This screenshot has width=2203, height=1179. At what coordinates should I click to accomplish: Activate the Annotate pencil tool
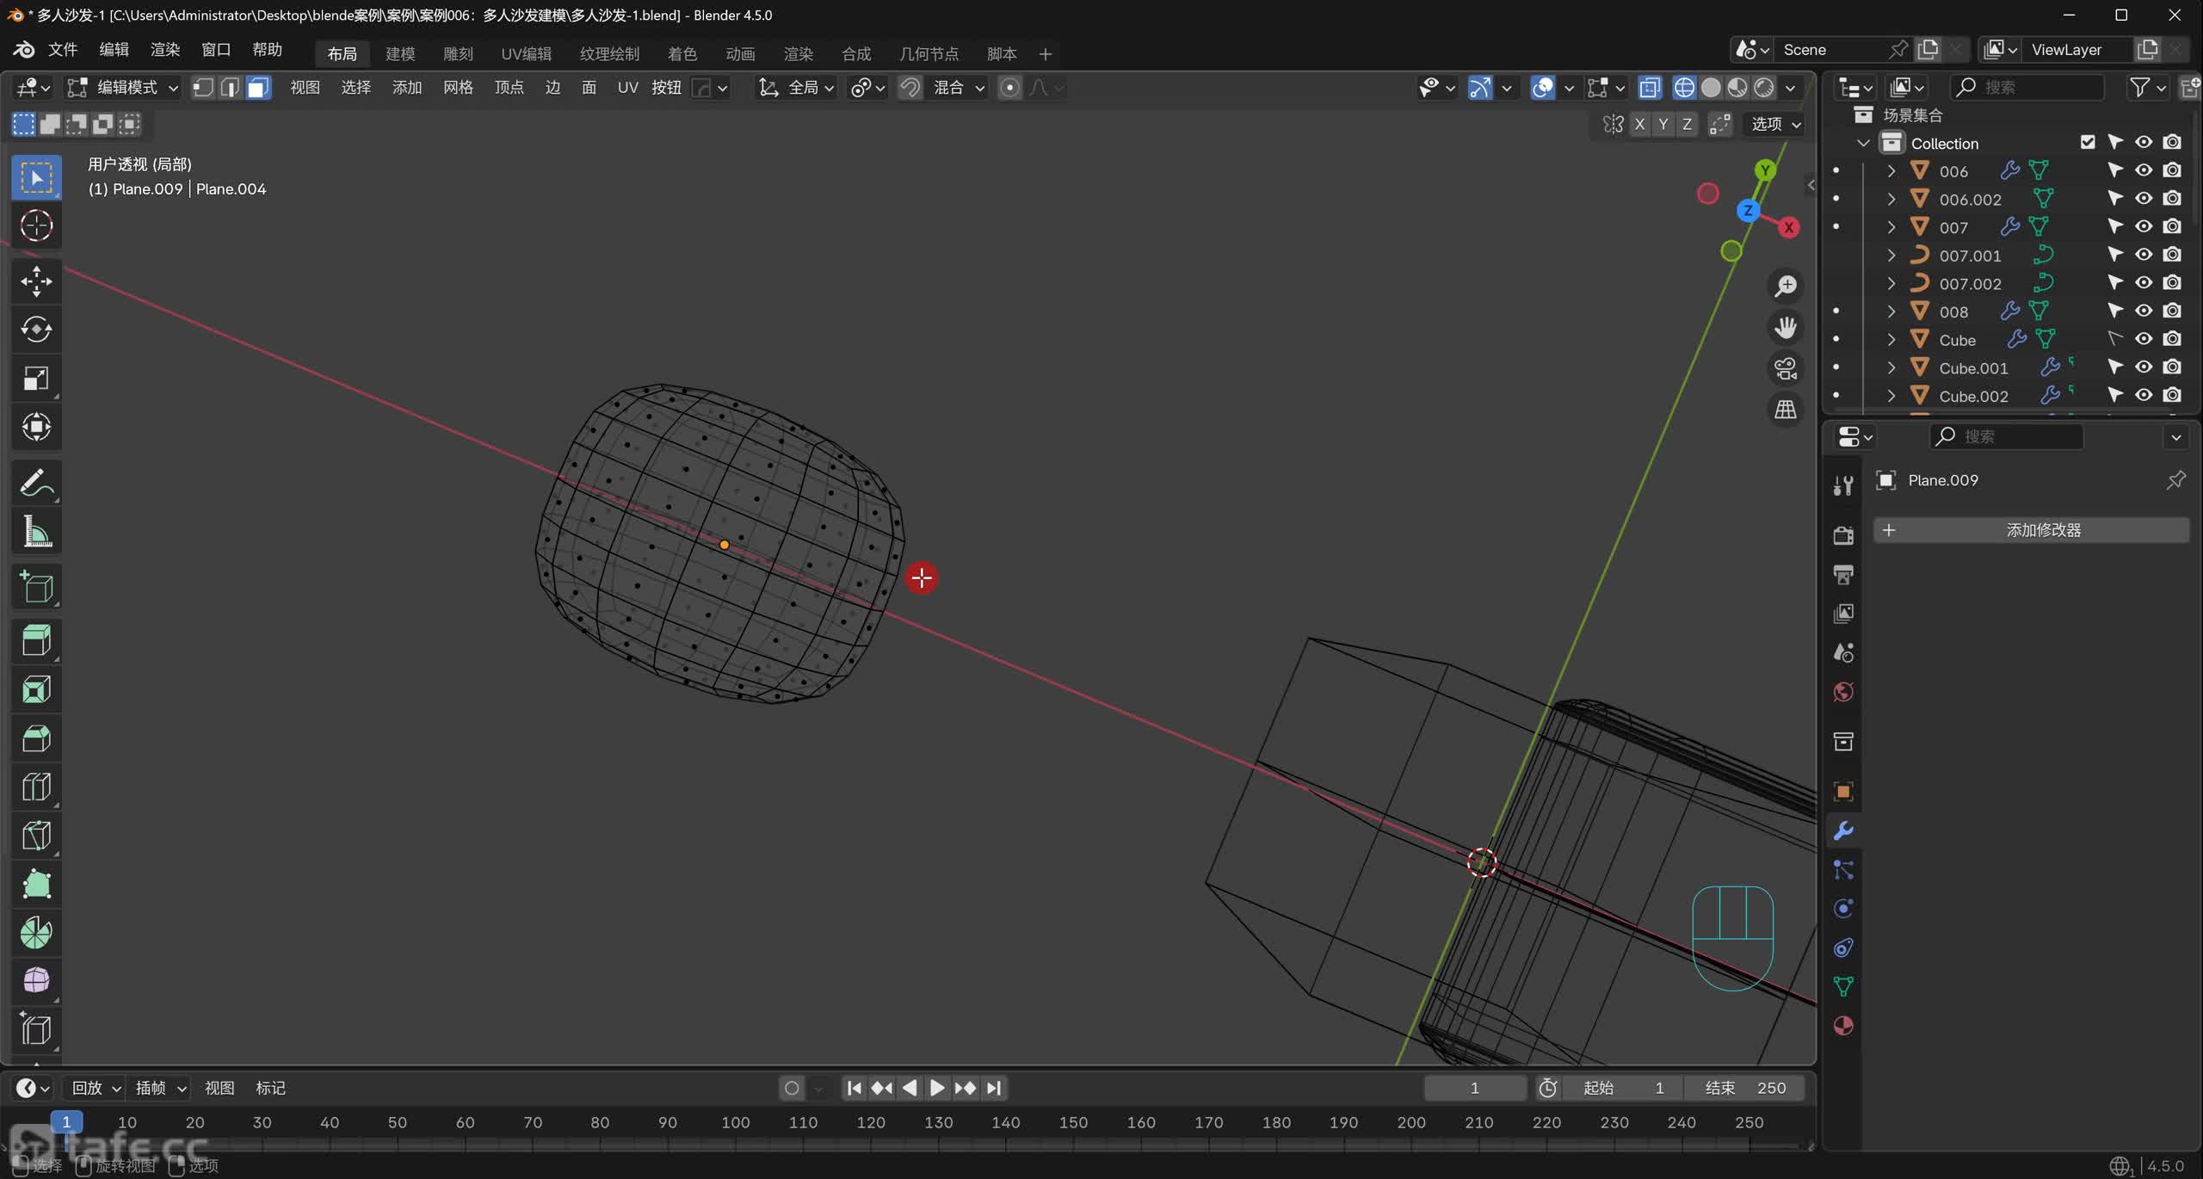(x=36, y=485)
